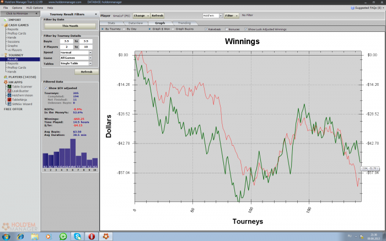Open the Options menu

click(x=17, y=8)
